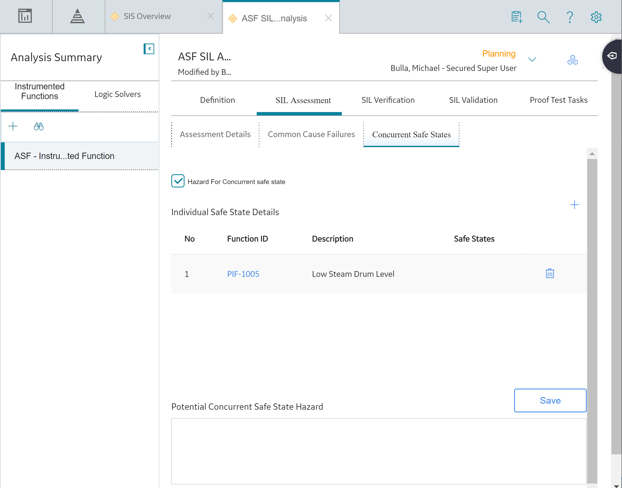
Task: Open the settings gear icon
Action: [x=596, y=17]
